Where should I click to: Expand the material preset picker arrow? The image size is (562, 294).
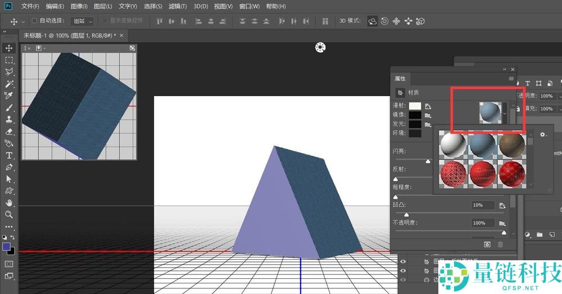coord(505,113)
